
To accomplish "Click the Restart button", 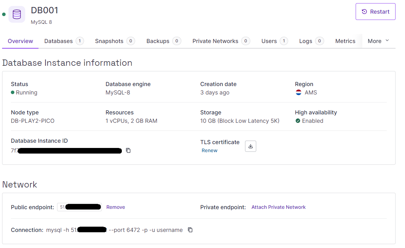I will 375,12.
